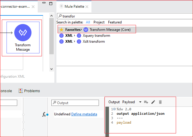This screenshot has height=137, width=193.
Task: Click the add new target icon
Action: click(146, 102)
